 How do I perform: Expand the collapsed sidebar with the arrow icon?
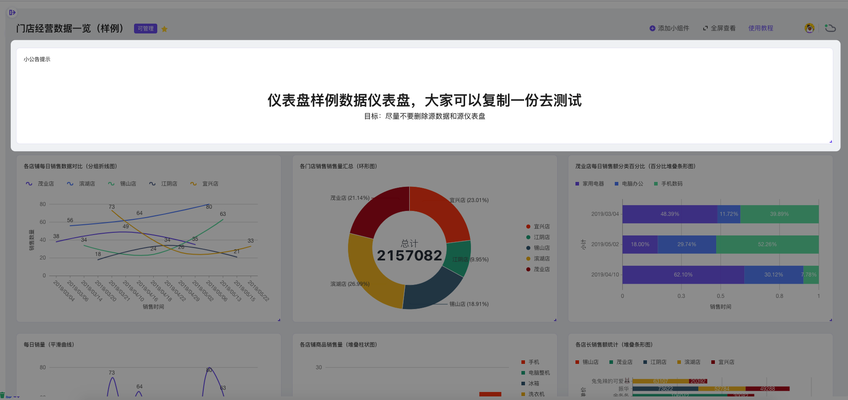pyautogui.click(x=12, y=12)
